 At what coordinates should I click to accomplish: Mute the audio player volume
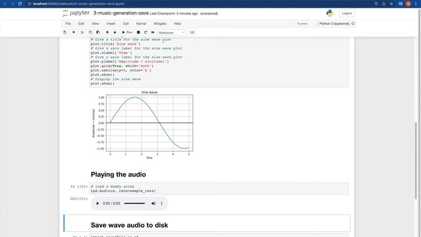pos(153,203)
